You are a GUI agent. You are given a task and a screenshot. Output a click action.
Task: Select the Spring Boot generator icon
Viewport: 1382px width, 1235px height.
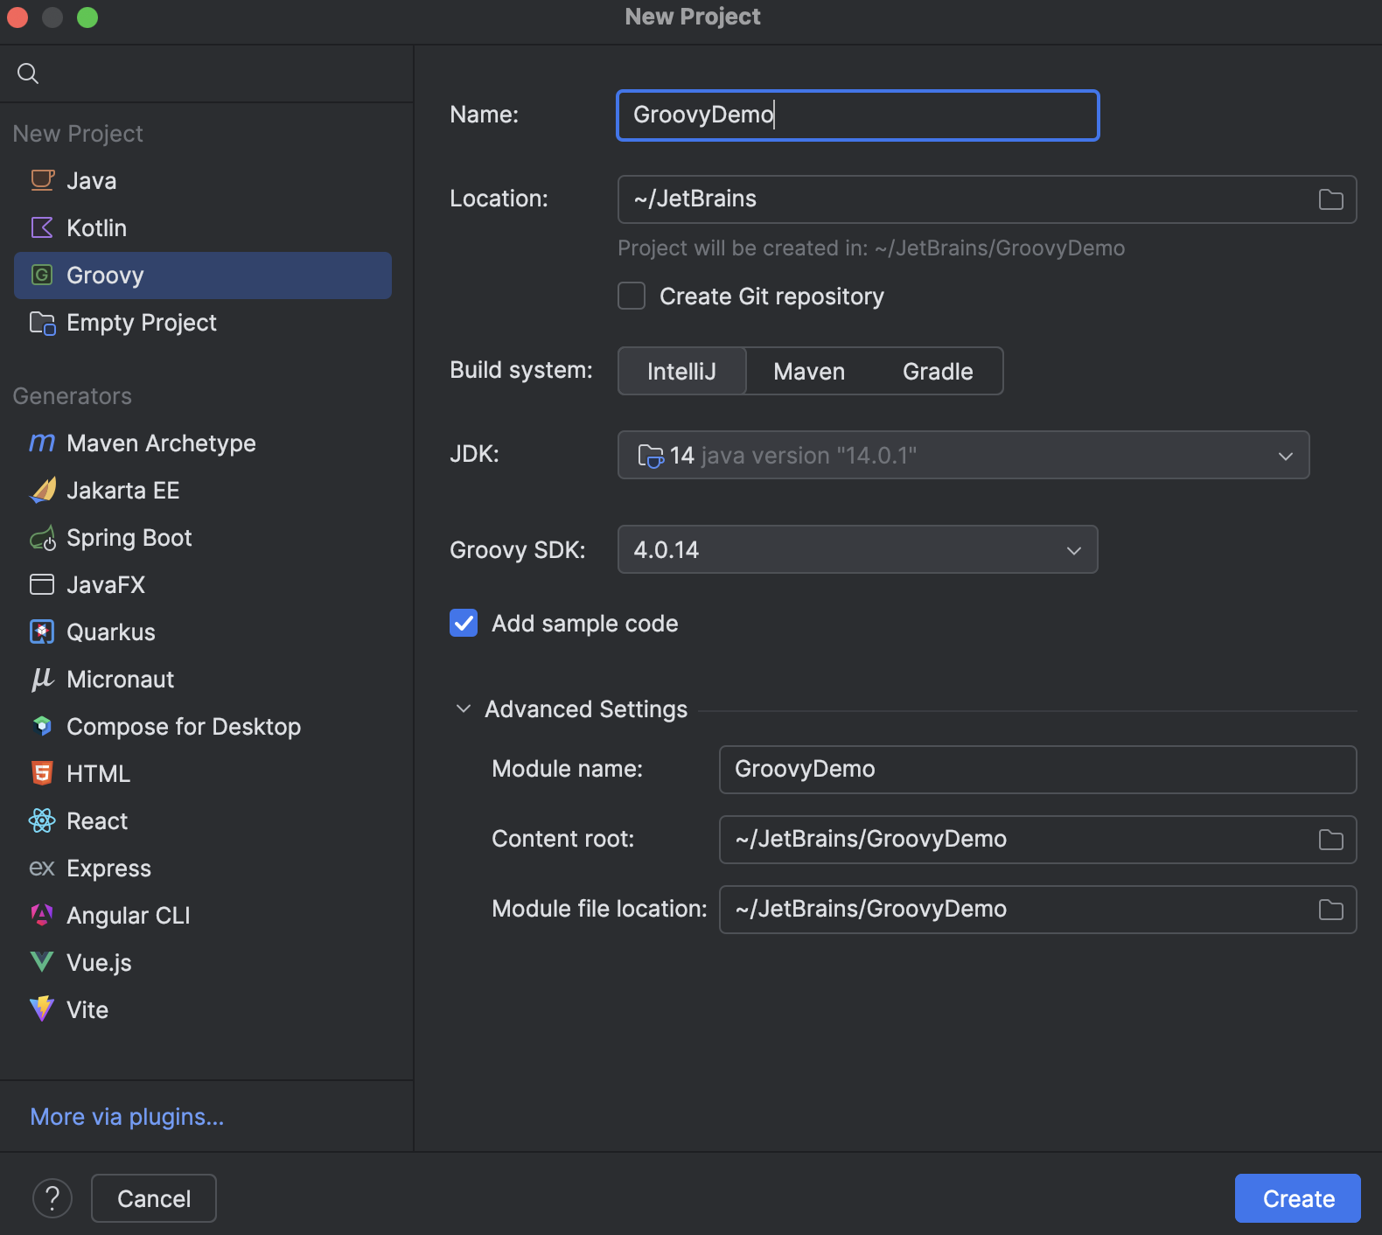coord(42,538)
